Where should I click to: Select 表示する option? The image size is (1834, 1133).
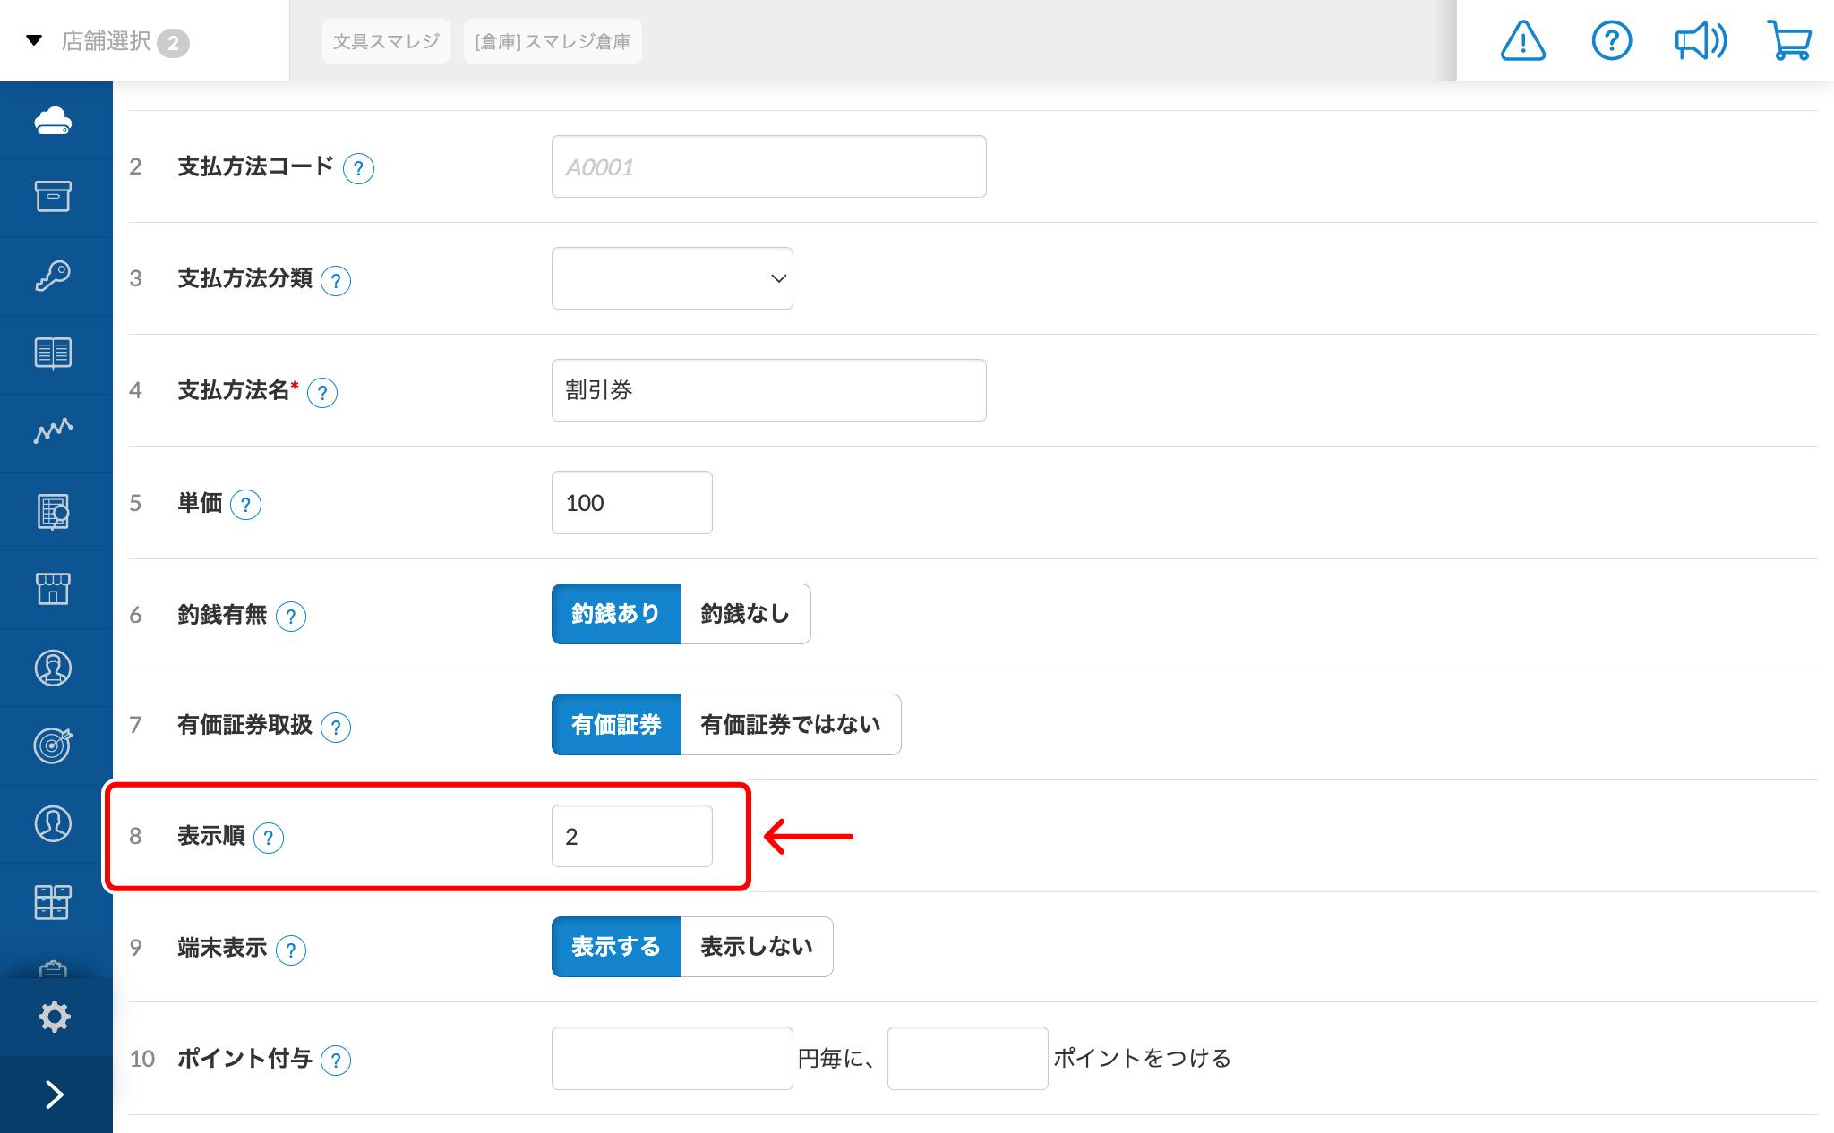tap(616, 947)
